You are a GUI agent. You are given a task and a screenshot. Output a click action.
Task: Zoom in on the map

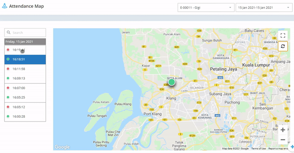(x=283, y=130)
